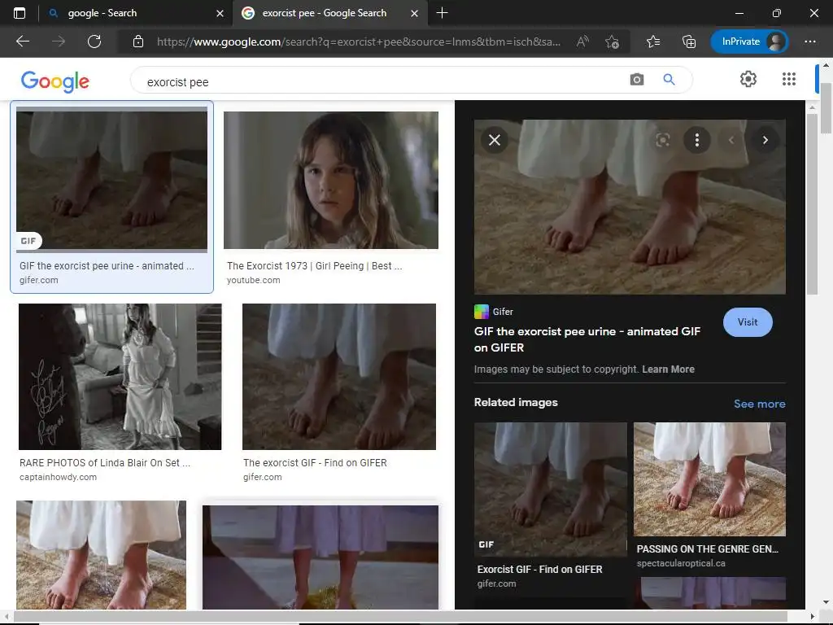This screenshot has height=625, width=833.
Task: Open browser Settings and more menu
Action: [x=810, y=42]
